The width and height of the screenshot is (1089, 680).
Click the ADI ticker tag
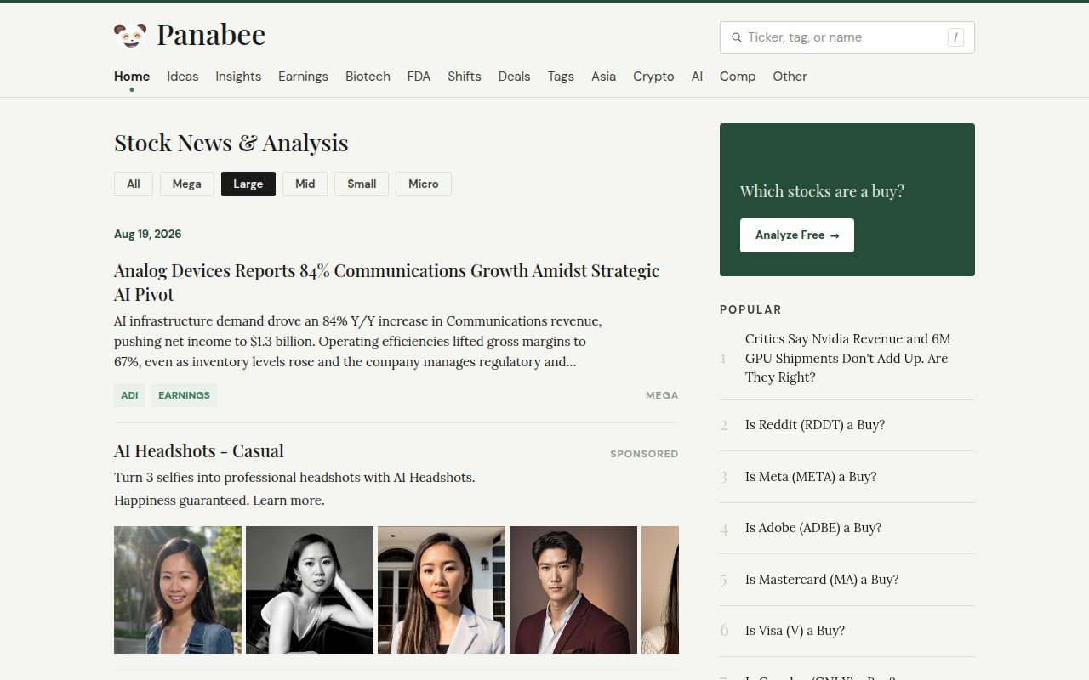[129, 395]
